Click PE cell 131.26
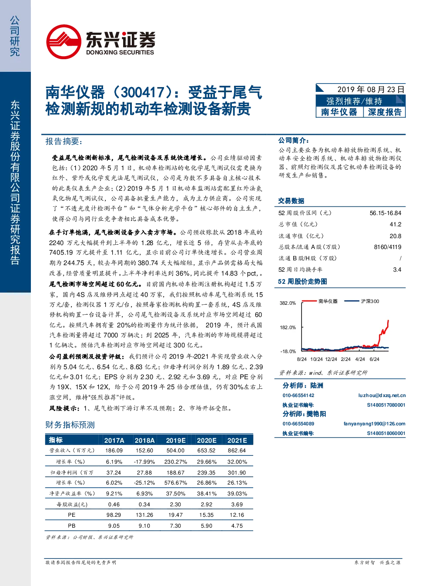This screenshot has height=586, width=432. point(144,515)
